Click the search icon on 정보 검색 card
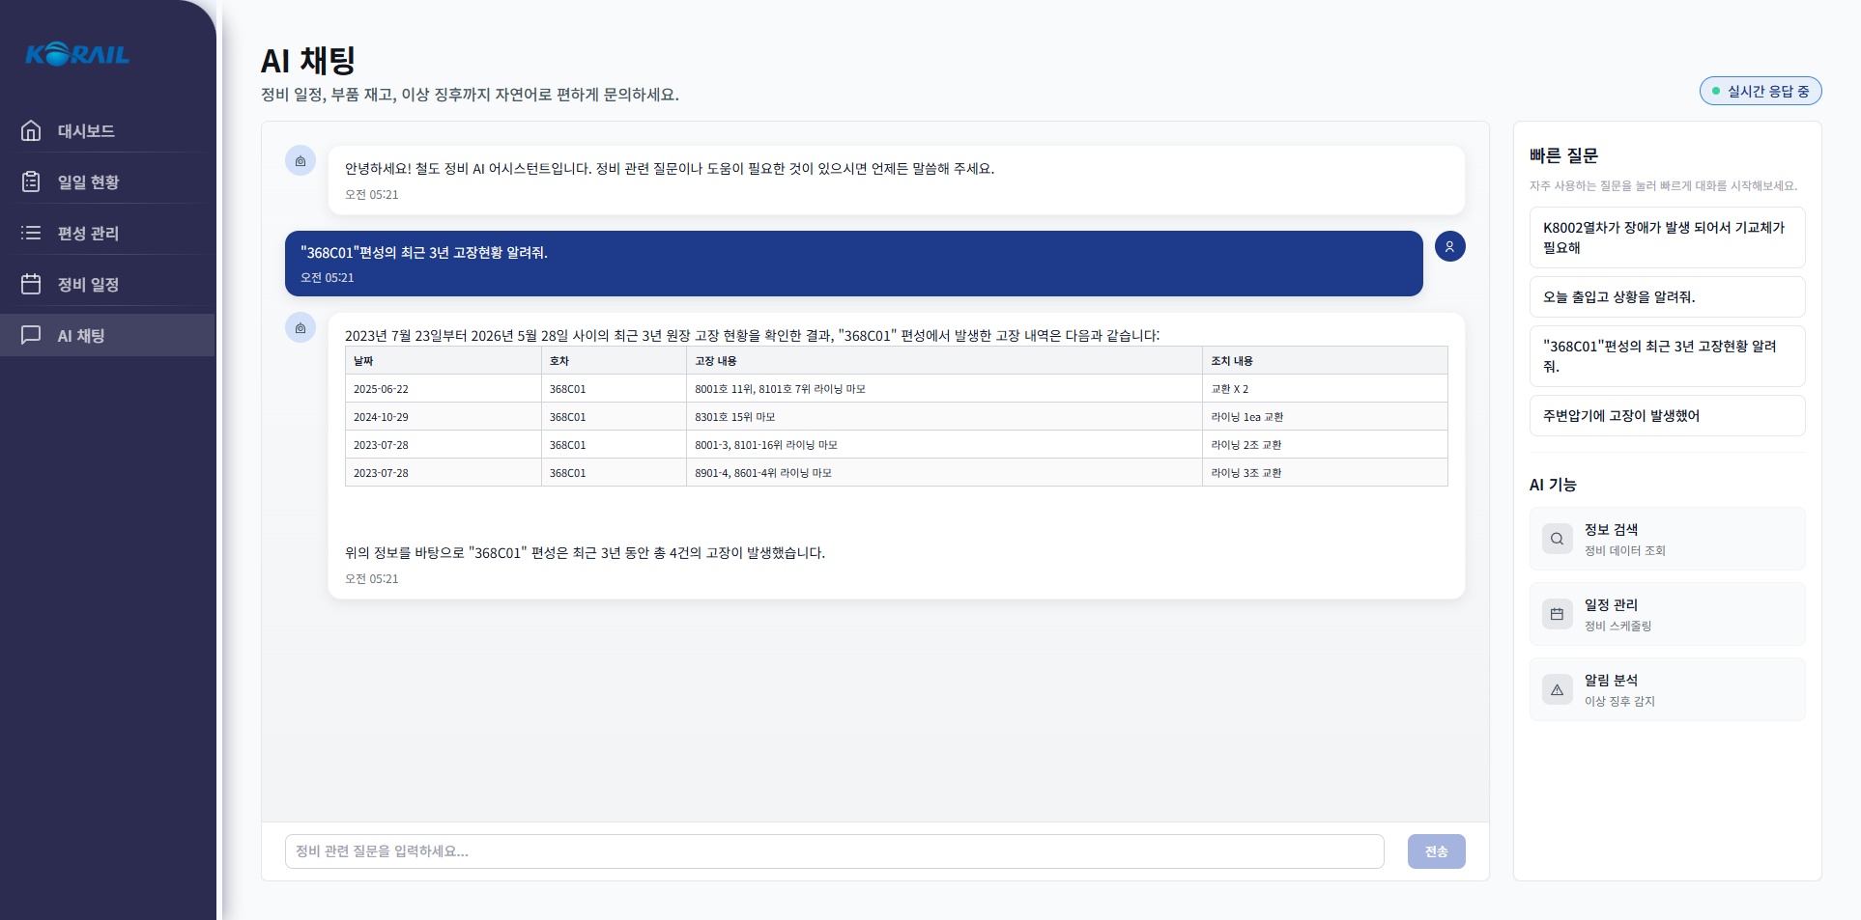 pyautogui.click(x=1557, y=539)
